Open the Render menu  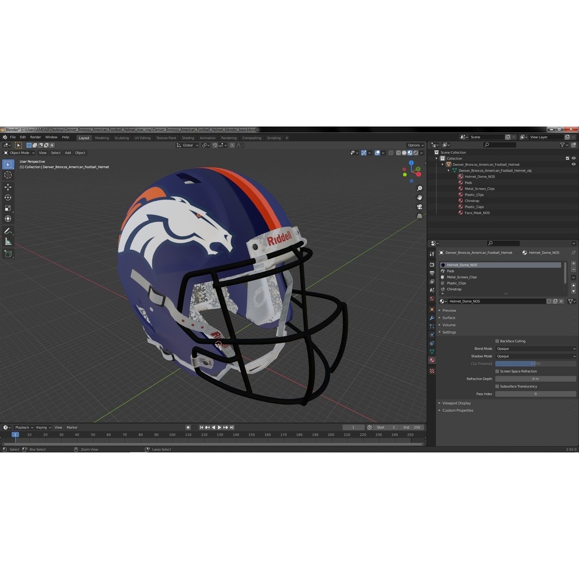point(35,137)
